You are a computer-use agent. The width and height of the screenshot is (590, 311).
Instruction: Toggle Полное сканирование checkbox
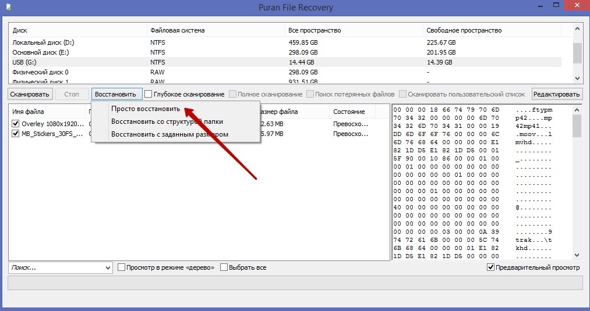232,94
